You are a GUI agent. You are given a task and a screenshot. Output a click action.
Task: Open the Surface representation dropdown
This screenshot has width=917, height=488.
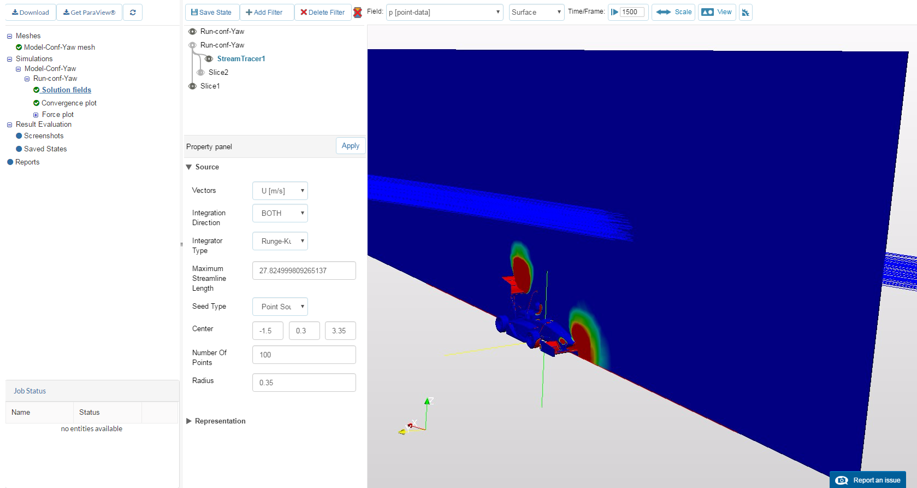click(x=536, y=12)
